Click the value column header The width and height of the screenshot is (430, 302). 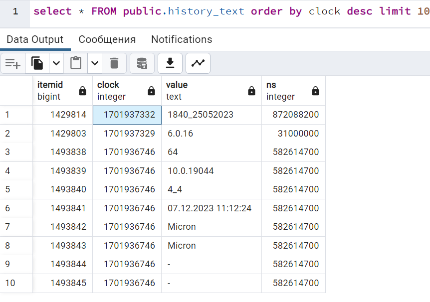click(x=212, y=91)
